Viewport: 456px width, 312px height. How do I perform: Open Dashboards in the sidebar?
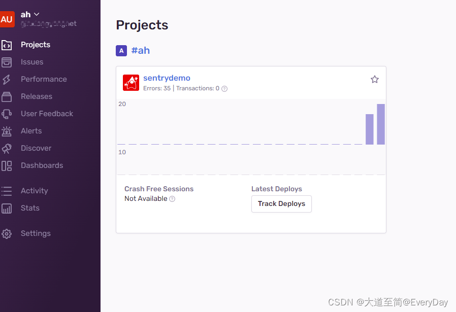(x=42, y=165)
